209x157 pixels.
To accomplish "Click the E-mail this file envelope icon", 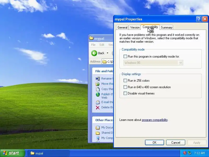I will [x=98, y=102].
